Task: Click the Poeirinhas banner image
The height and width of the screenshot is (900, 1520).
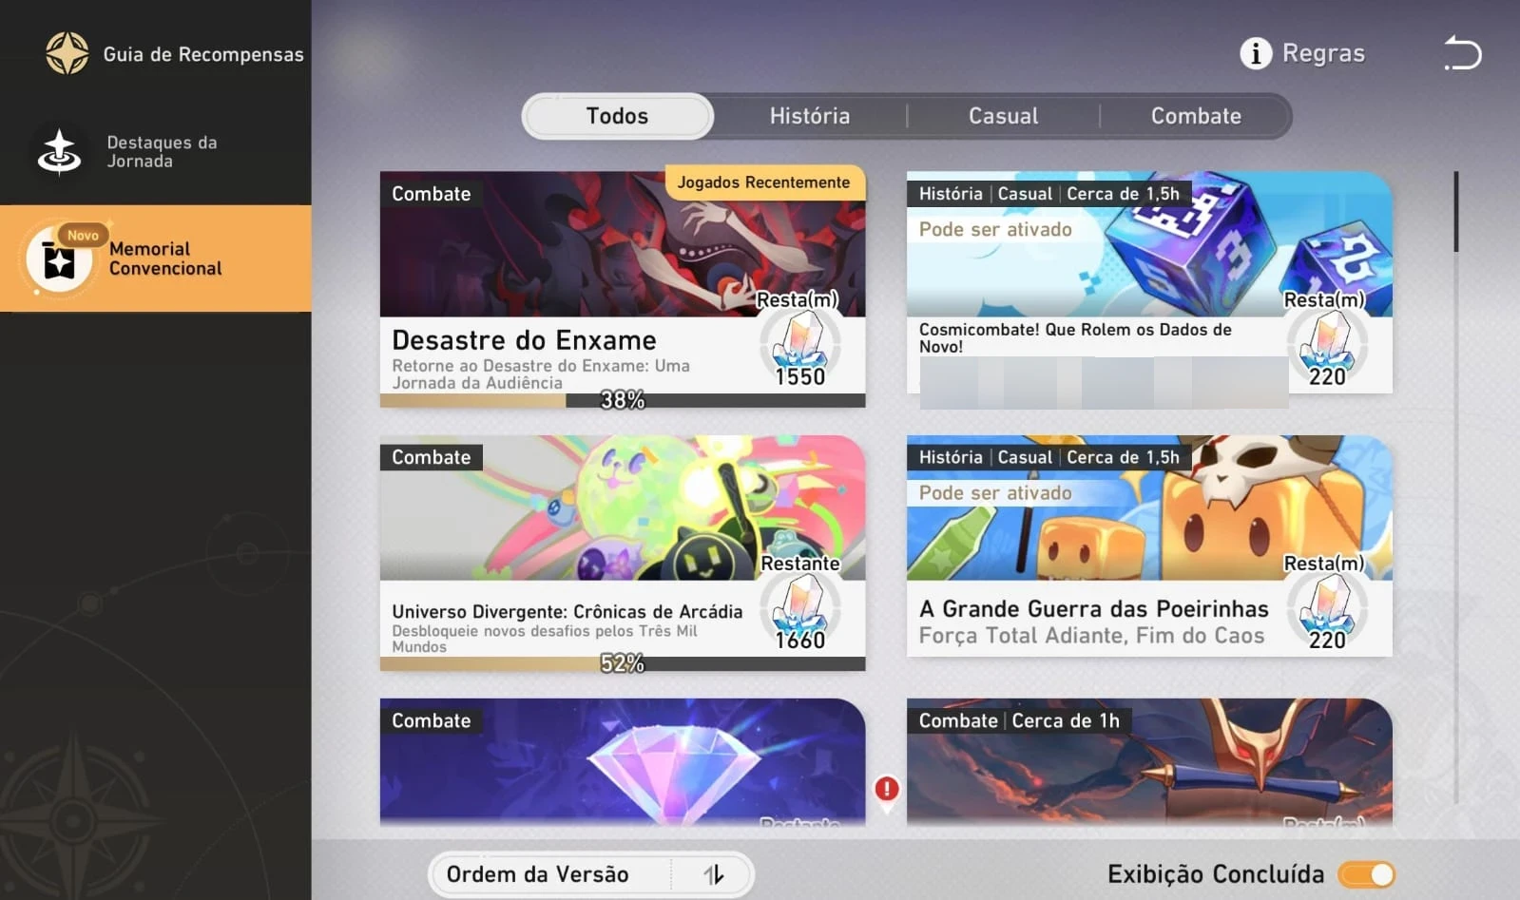Action: (x=1149, y=507)
